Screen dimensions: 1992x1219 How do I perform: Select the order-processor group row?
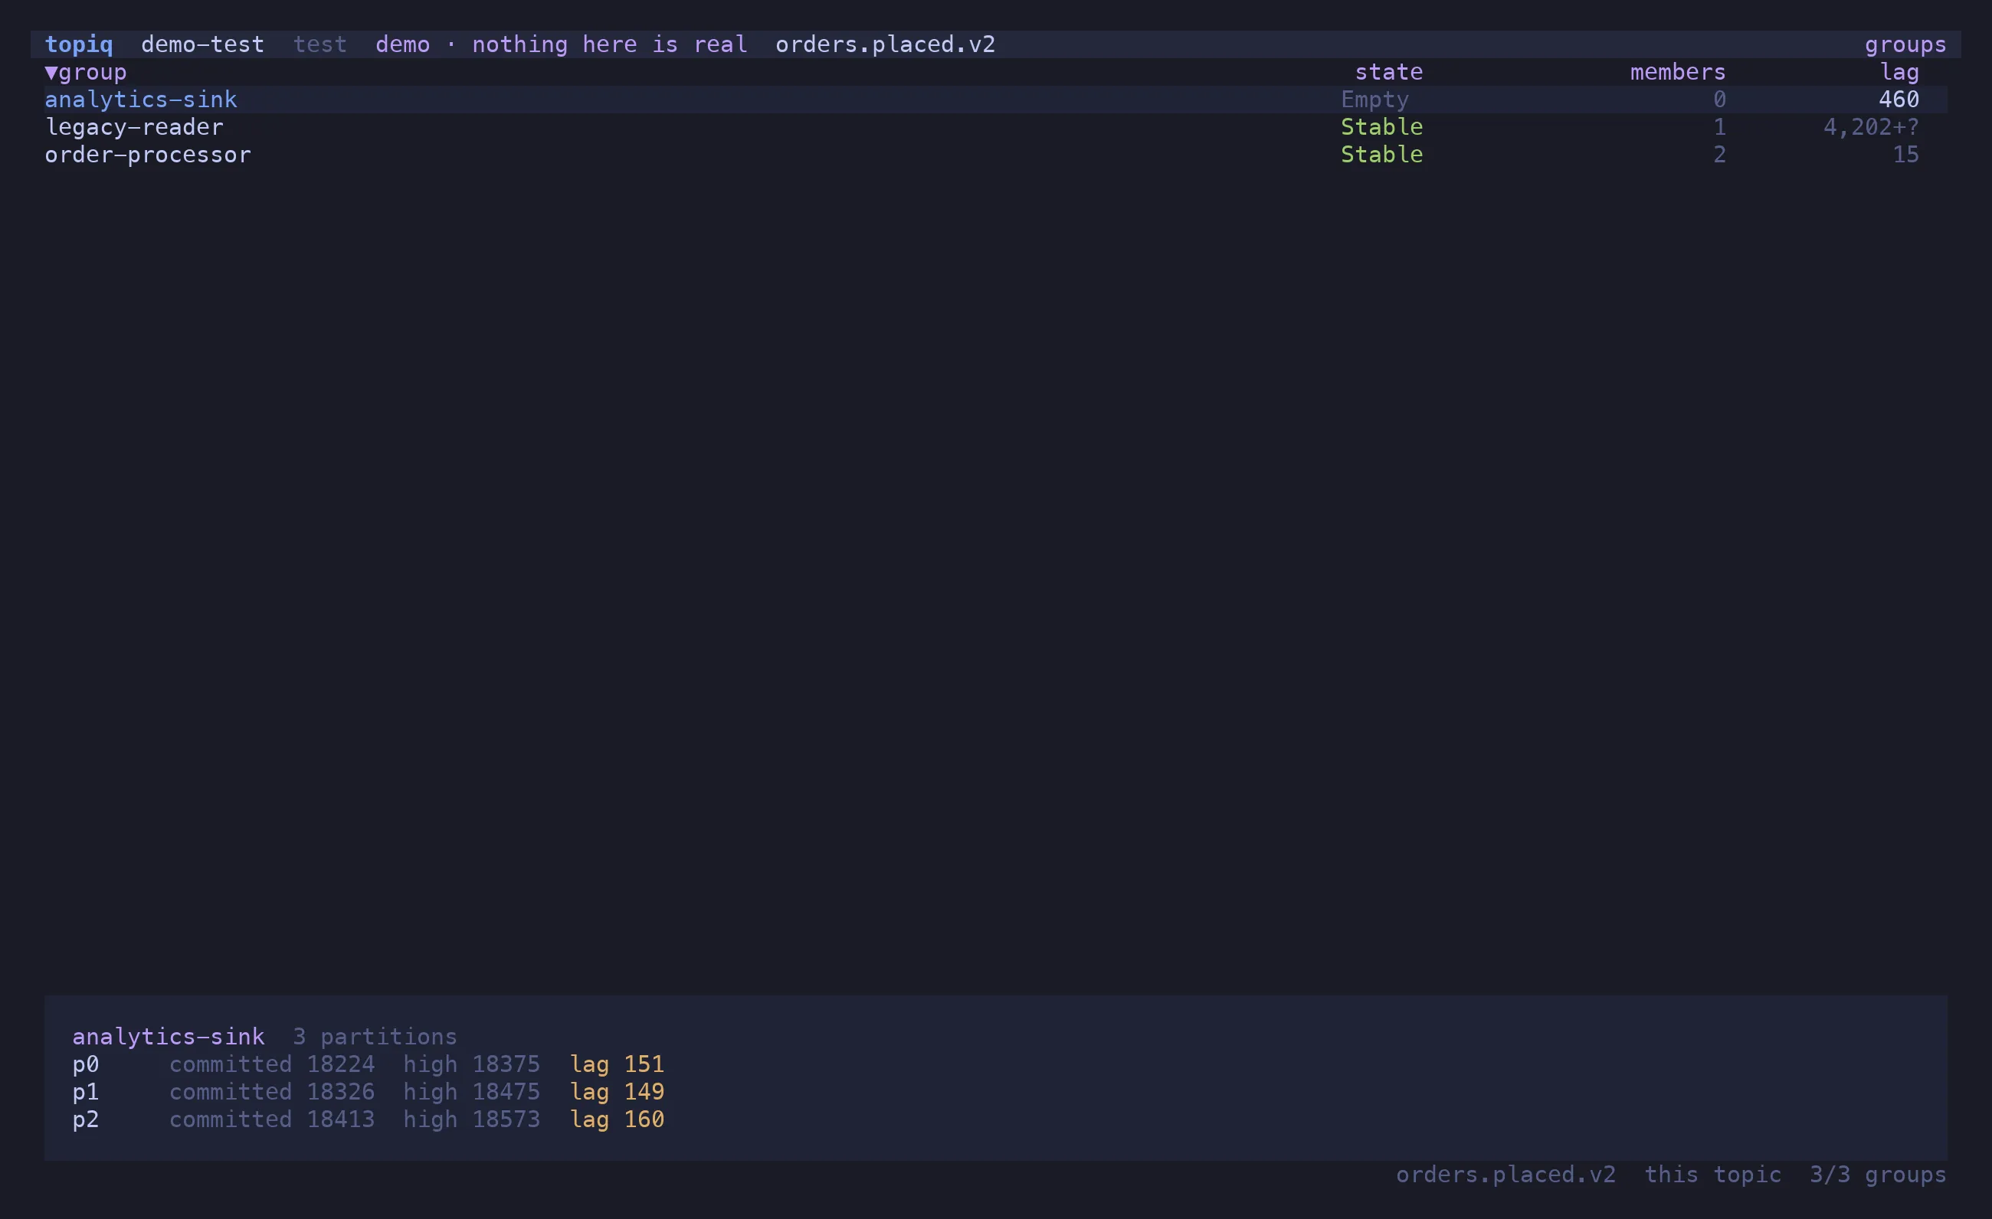pos(995,155)
